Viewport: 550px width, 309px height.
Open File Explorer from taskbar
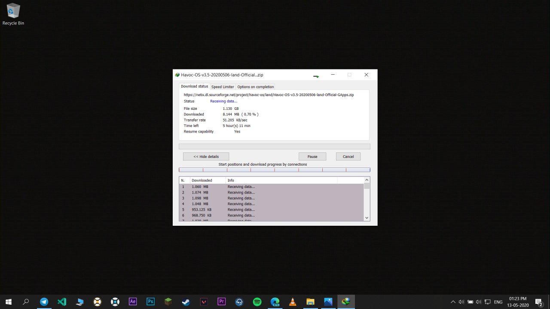(x=310, y=302)
